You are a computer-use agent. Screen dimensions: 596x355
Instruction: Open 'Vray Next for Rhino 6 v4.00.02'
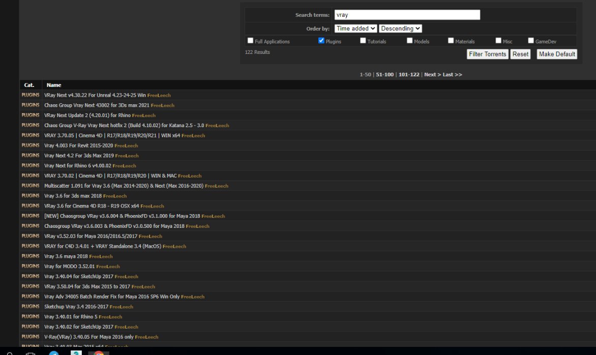pos(77,165)
